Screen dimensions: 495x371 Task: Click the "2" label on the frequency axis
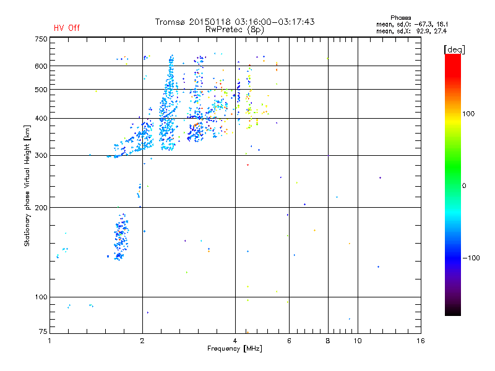tap(142, 341)
